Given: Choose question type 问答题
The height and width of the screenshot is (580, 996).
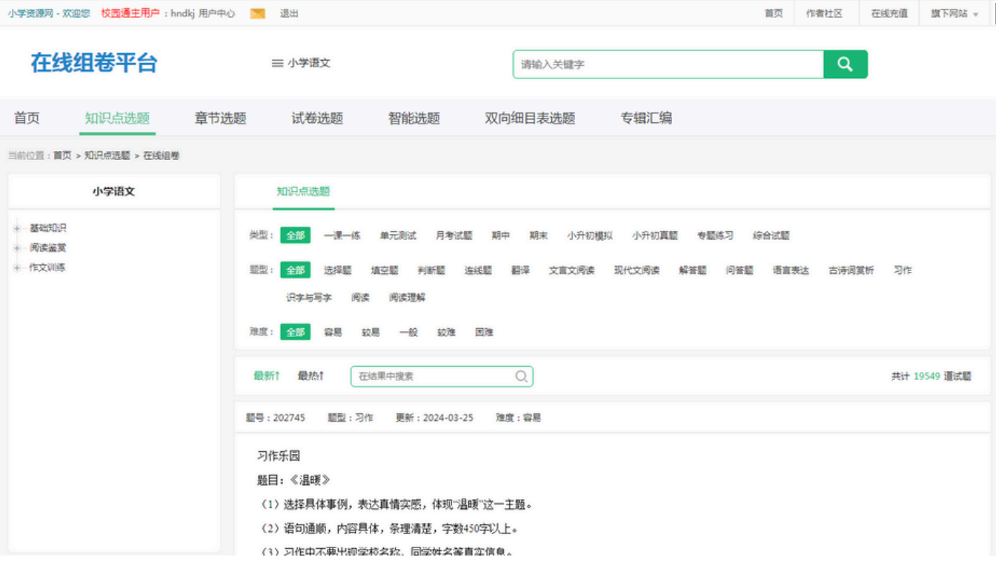Looking at the screenshot, I should [740, 270].
